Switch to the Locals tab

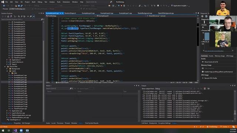tap(53, 123)
